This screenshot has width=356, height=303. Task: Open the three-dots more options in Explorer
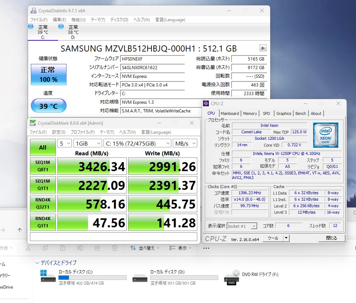click(x=206, y=248)
